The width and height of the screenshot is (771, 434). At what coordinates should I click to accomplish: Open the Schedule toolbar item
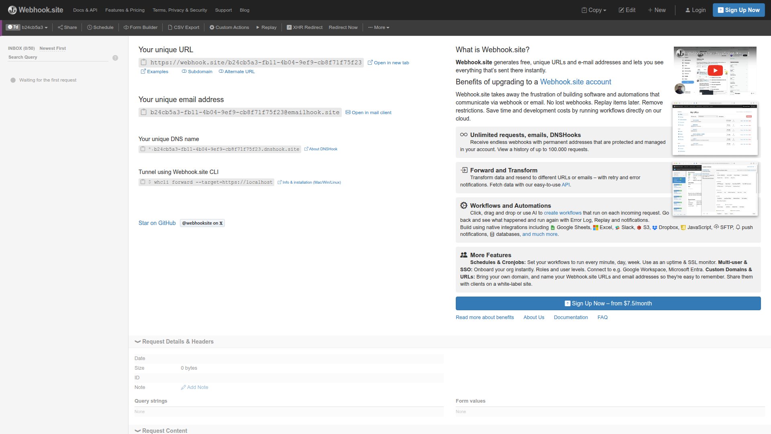click(100, 27)
